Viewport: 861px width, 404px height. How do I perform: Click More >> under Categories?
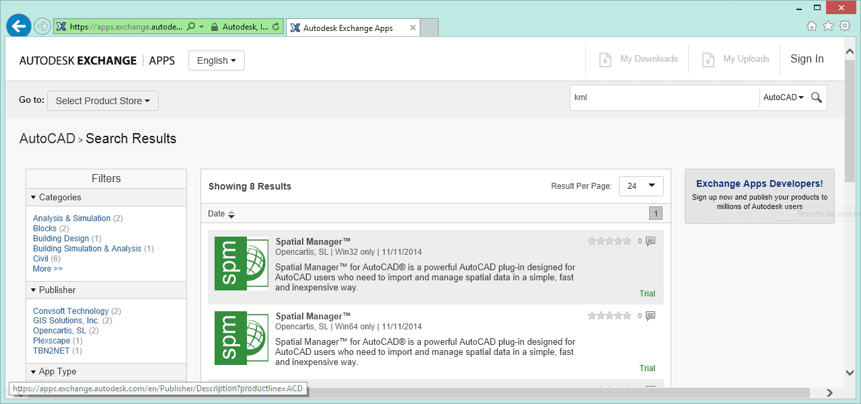(48, 269)
